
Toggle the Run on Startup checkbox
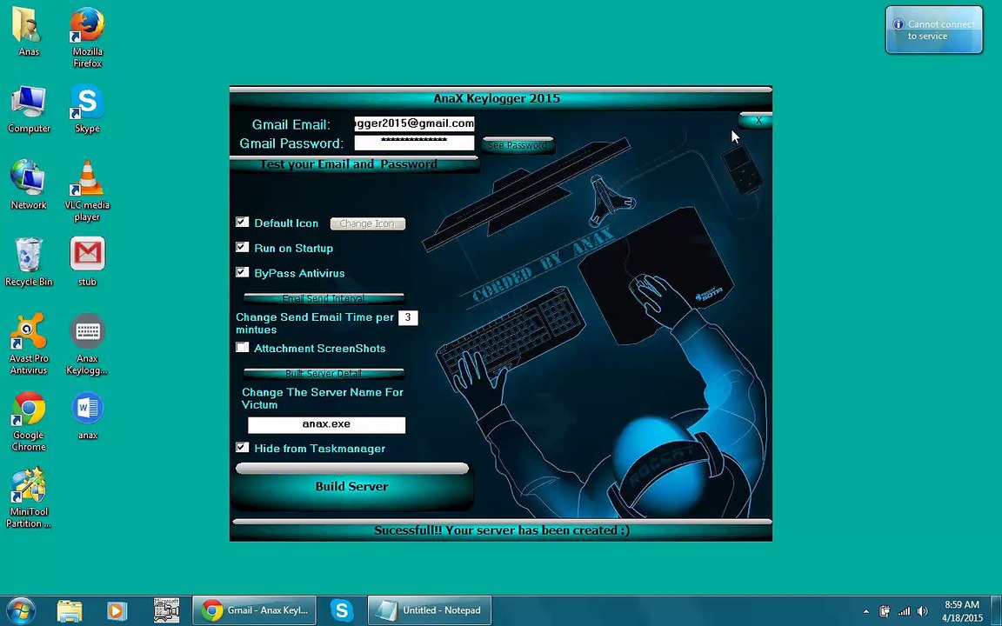tap(242, 247)
